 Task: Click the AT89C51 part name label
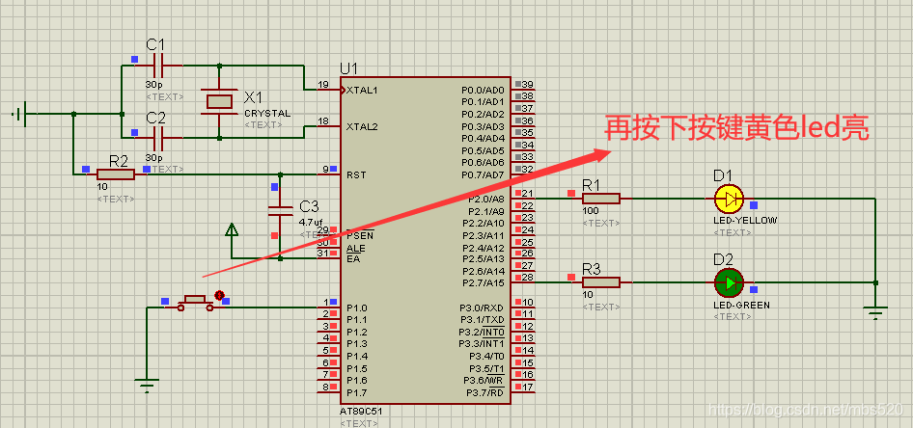pyautogui.click(x=362, y=412)
